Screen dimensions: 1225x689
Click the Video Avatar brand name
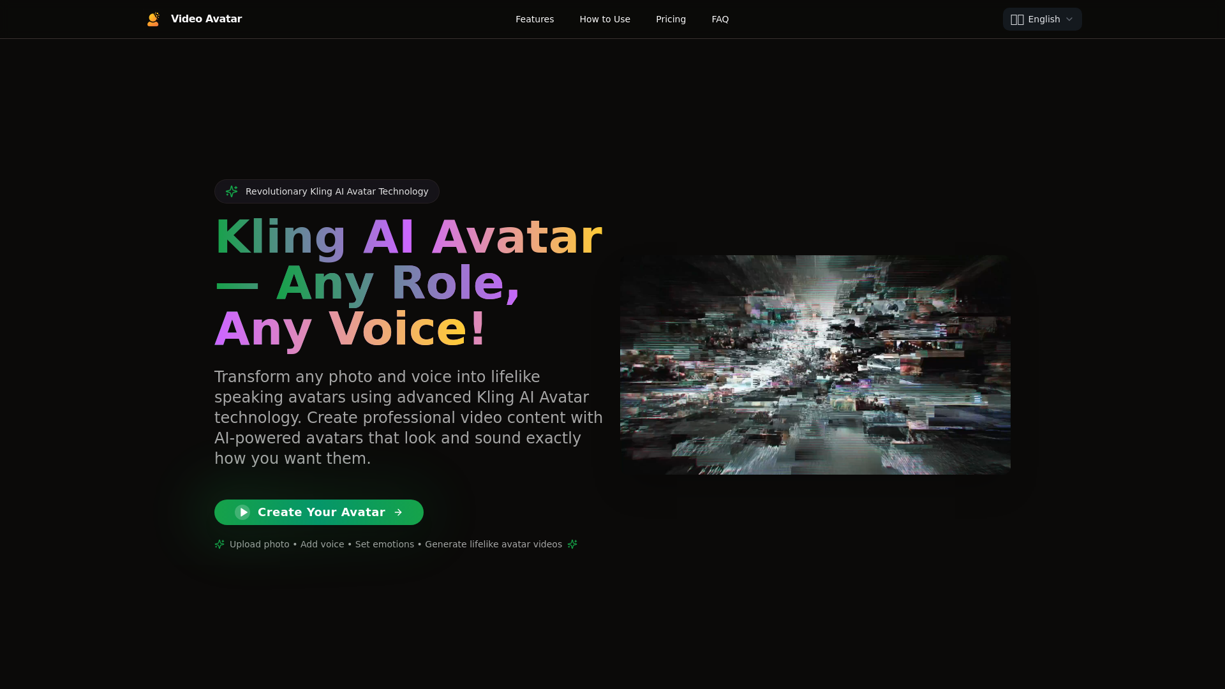pos(206,19)
